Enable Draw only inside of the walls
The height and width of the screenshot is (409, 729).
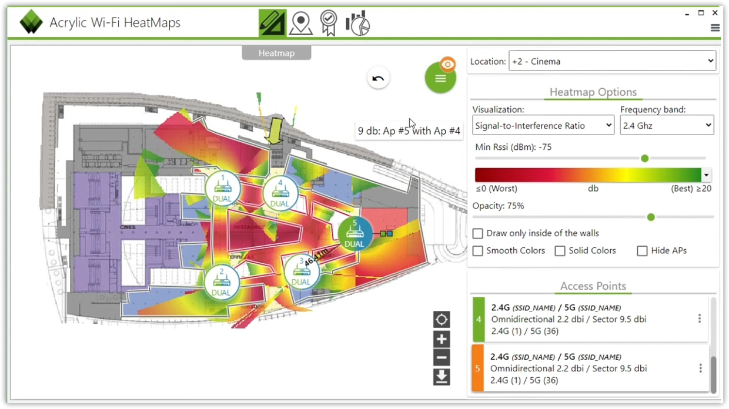477,233
